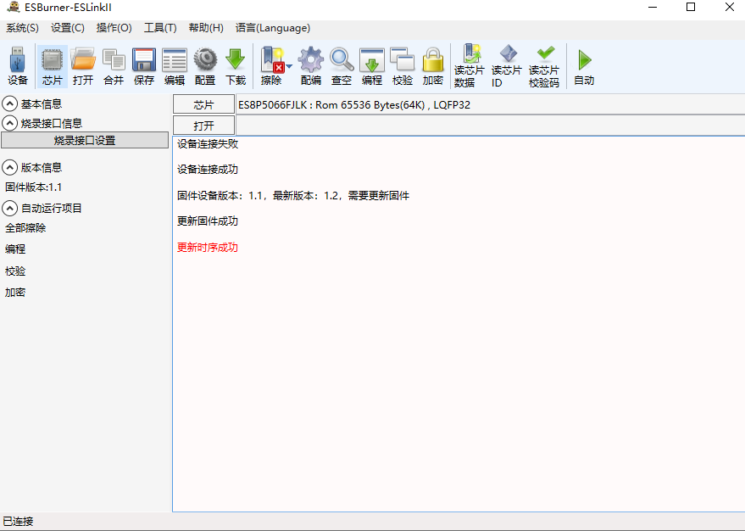Open the dropdown arrow next to 擦除

pos(289,66)
